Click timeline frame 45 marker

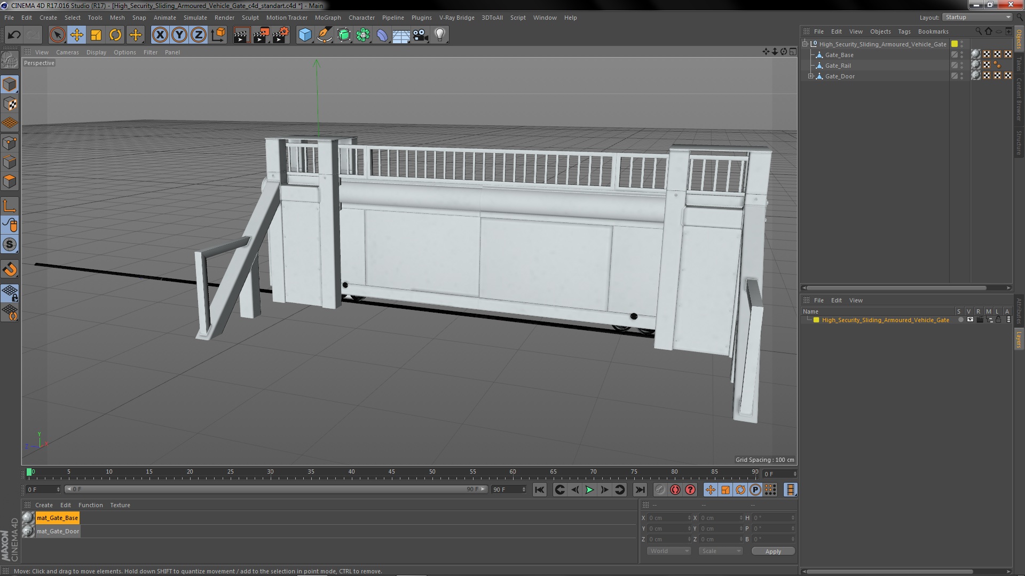[391, 472]
